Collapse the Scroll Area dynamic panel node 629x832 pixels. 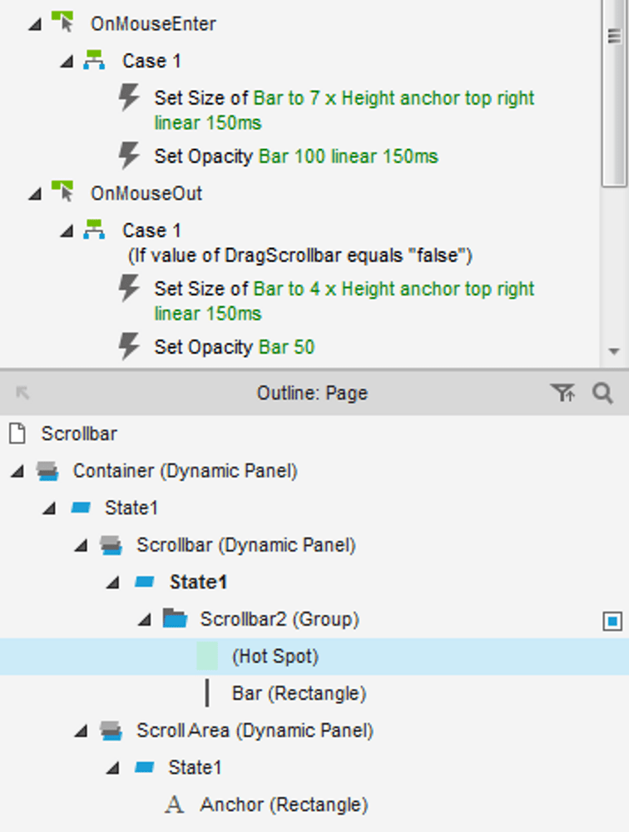82,731
